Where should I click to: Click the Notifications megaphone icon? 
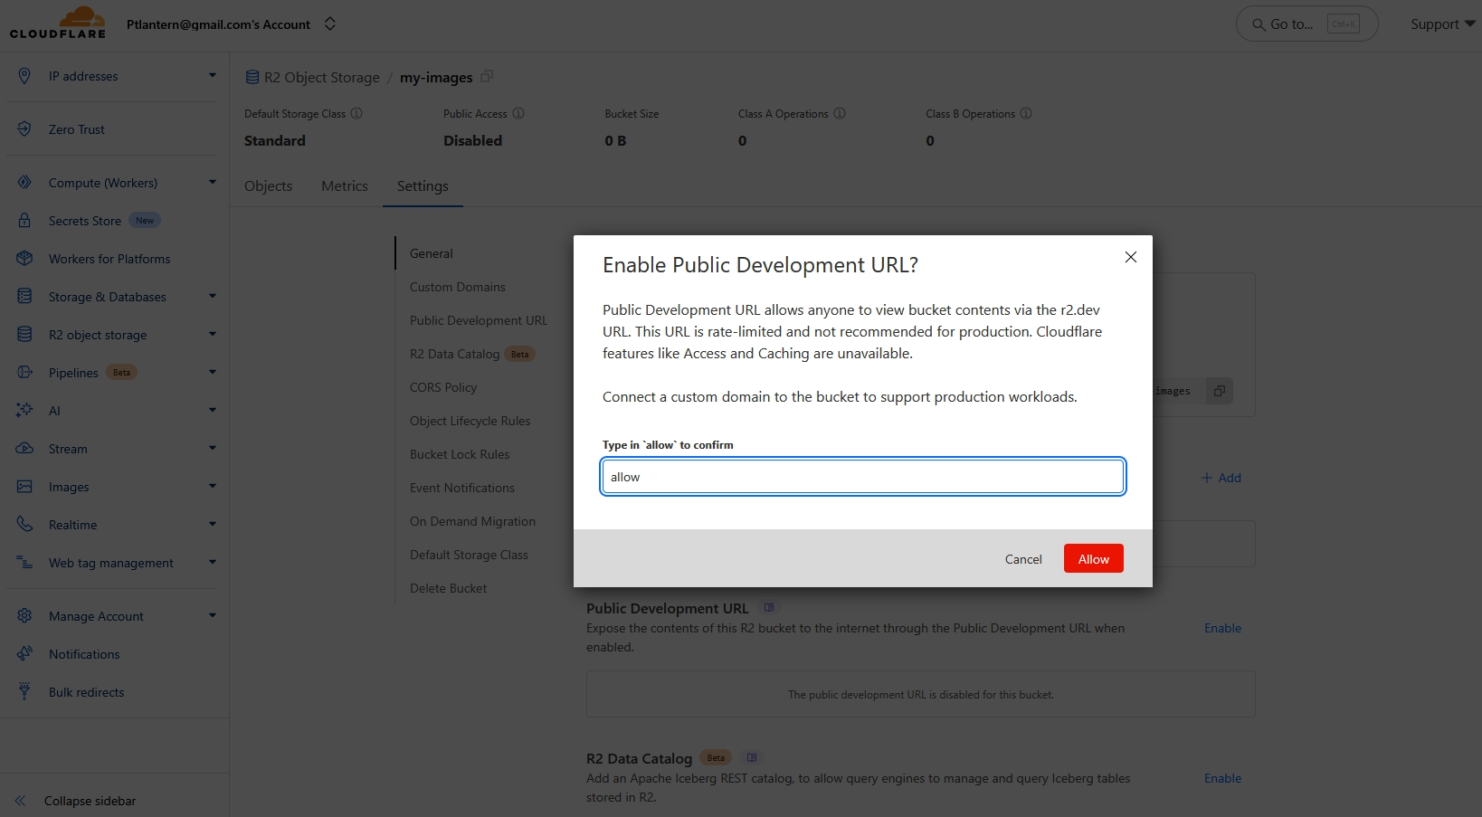coord(24,654)
